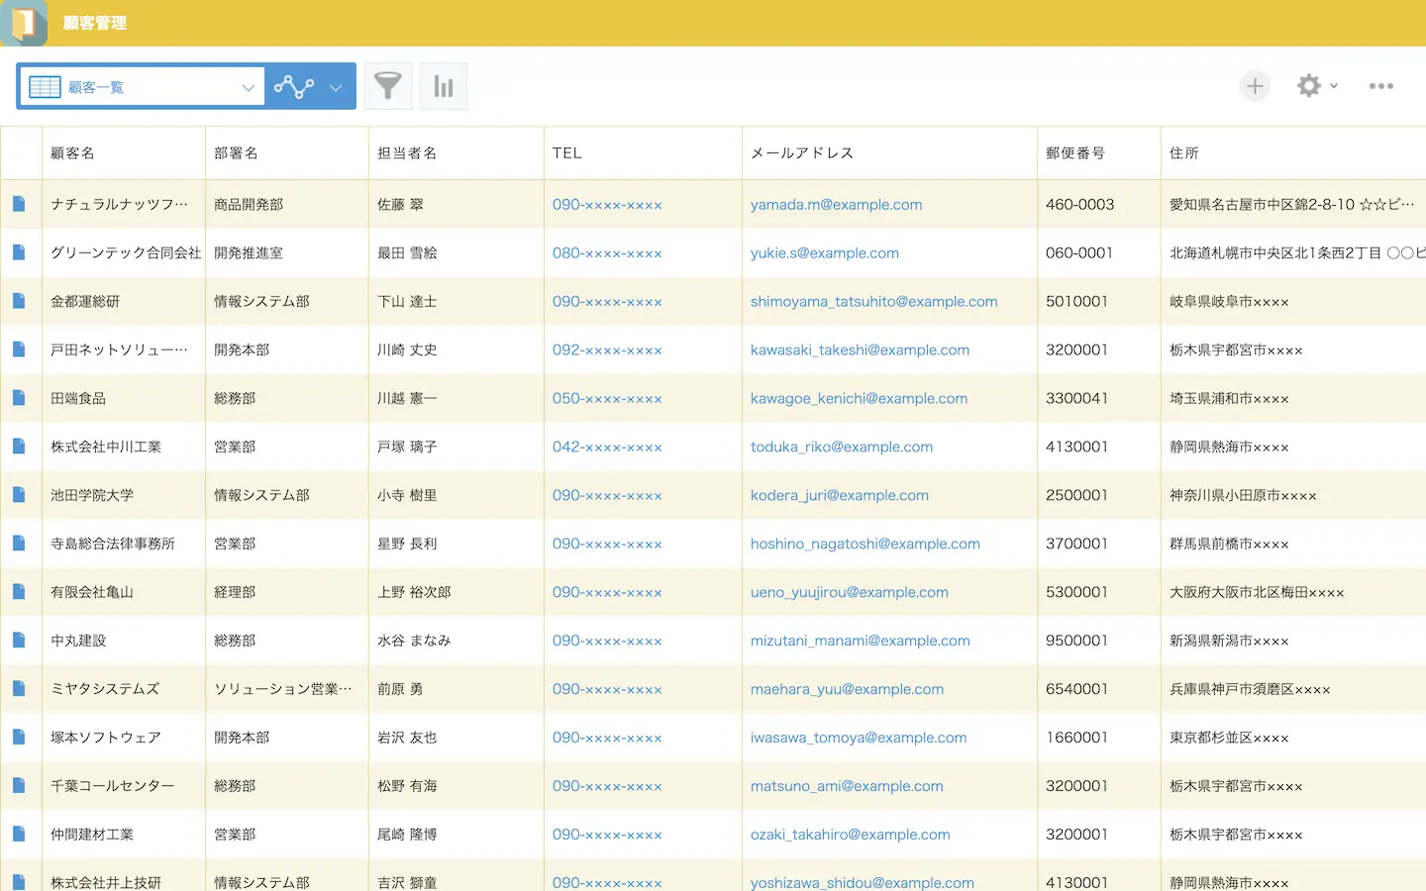Open record details icon for 田端食品

point(19,398)
